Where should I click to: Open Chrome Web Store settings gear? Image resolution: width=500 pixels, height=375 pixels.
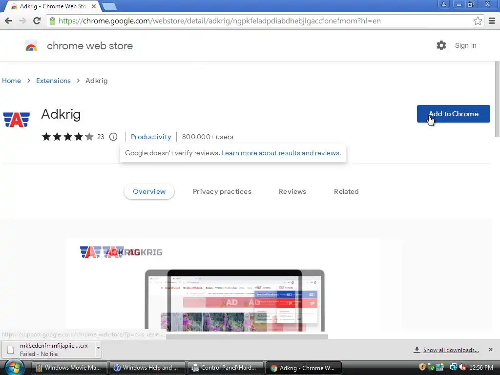tap(441, 45)
